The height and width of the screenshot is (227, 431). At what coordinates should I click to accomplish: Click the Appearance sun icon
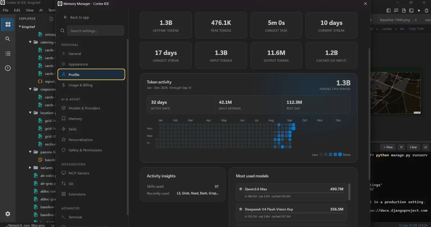point(63,64)
